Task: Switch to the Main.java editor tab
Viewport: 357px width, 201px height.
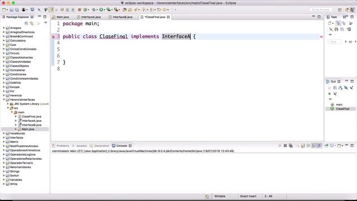Action: [x=62, y=17]
